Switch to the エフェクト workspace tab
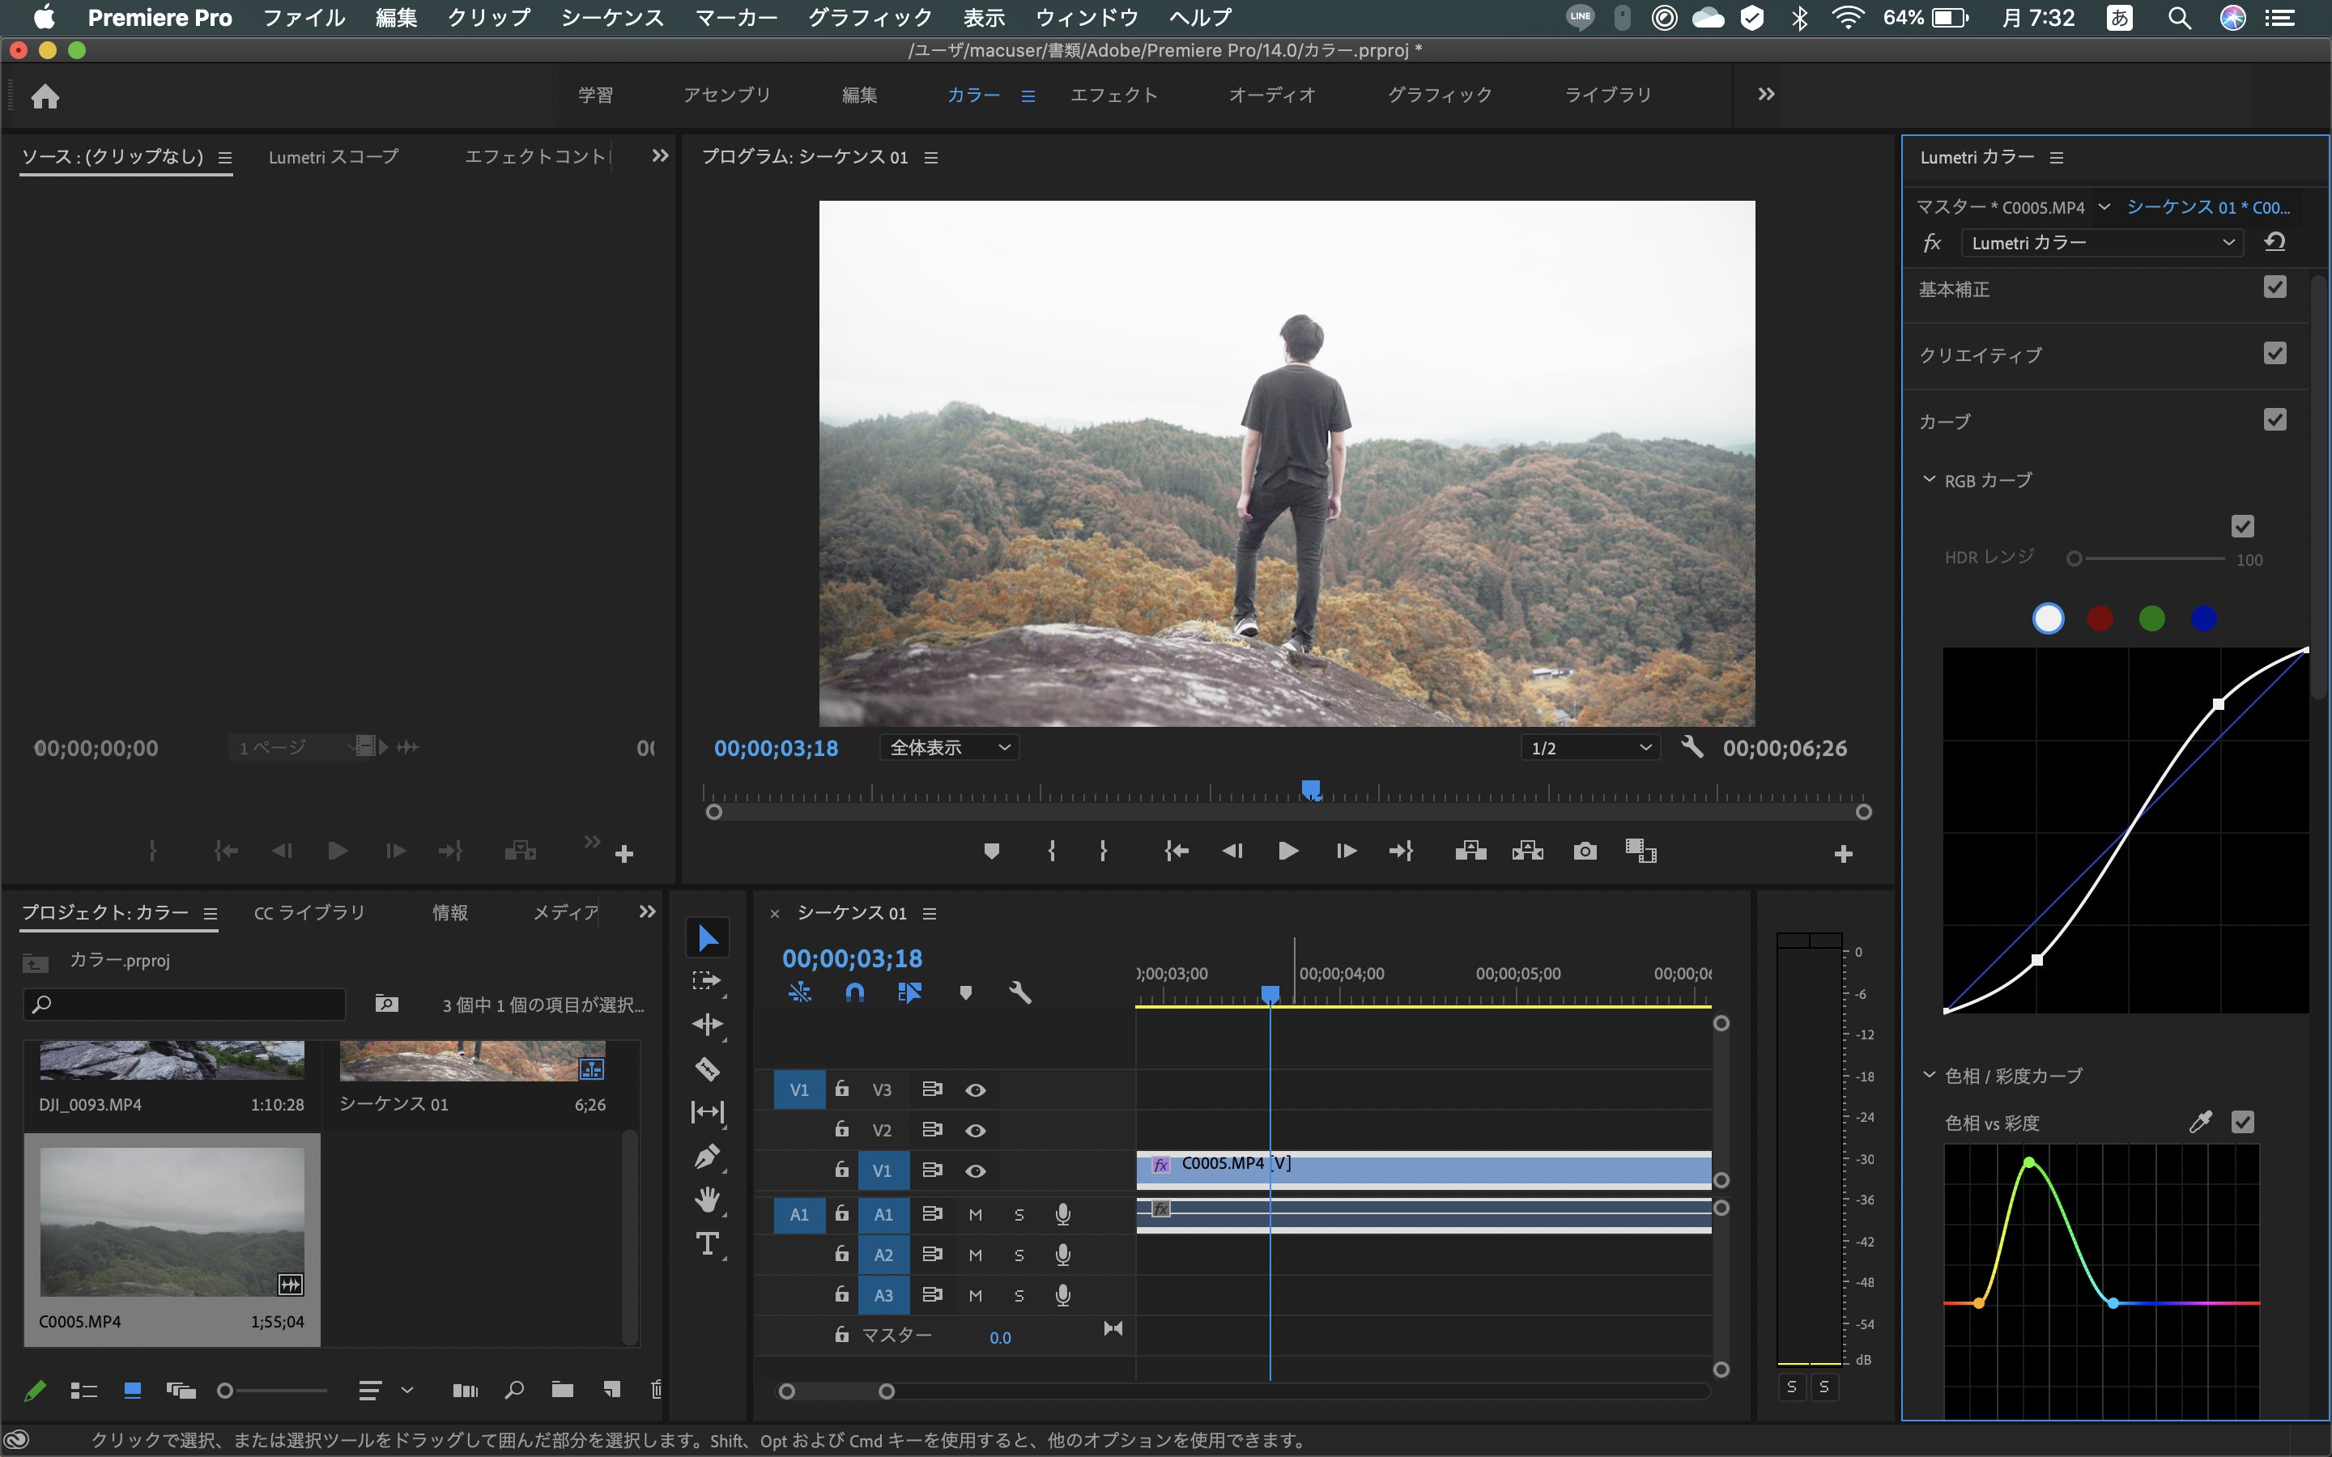 click(1114, 96)
